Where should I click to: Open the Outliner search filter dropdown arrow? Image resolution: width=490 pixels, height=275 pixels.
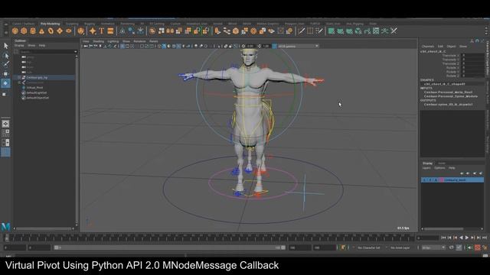pos(75,52)
